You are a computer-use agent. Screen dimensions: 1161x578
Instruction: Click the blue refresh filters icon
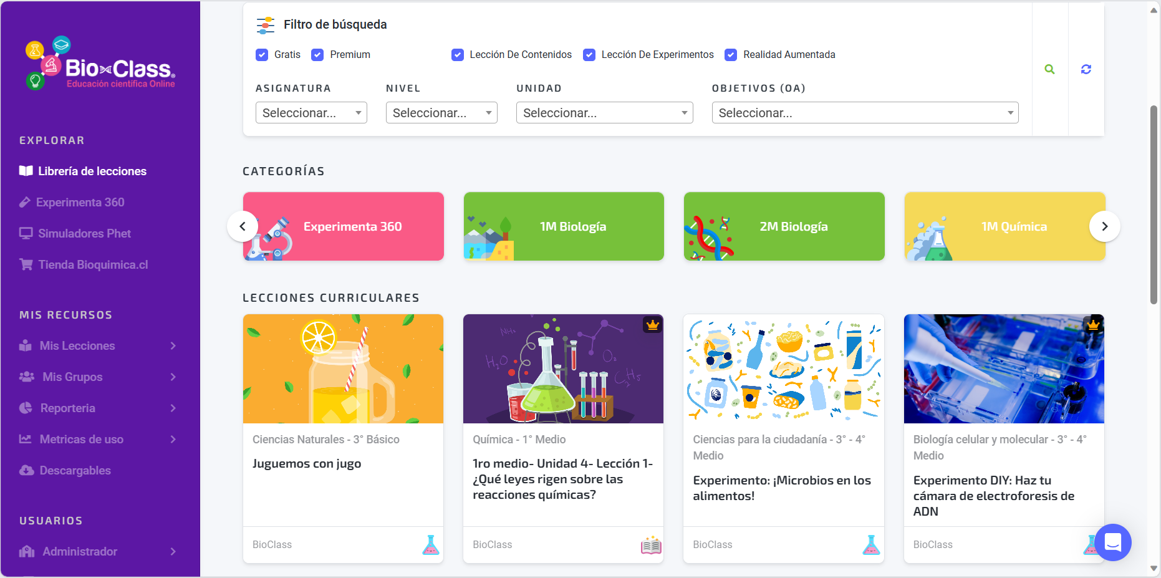pos(1086,69)
